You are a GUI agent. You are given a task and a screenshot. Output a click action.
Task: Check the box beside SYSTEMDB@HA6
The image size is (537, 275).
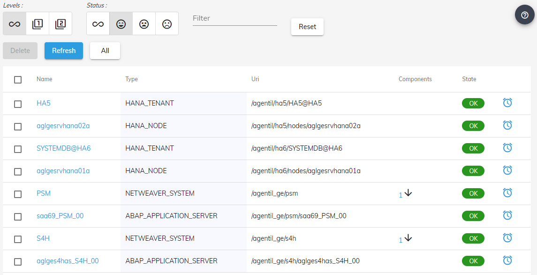[18, 149]
